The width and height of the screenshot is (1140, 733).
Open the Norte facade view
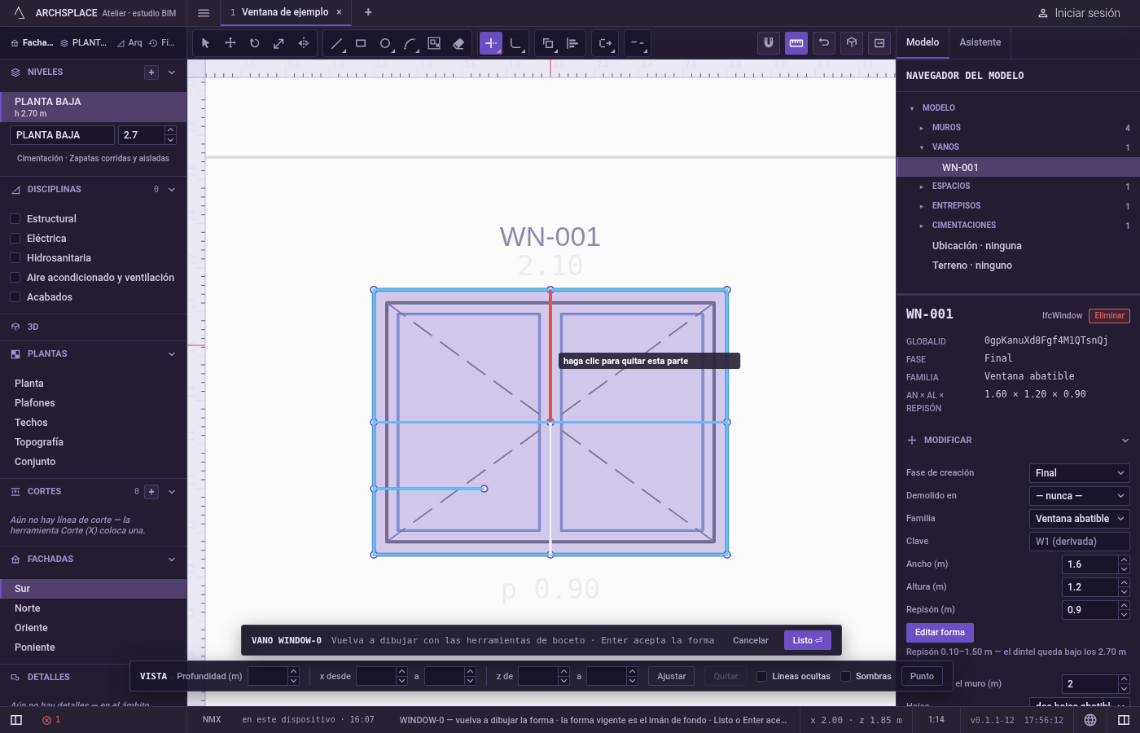click(x=28, y=608)
